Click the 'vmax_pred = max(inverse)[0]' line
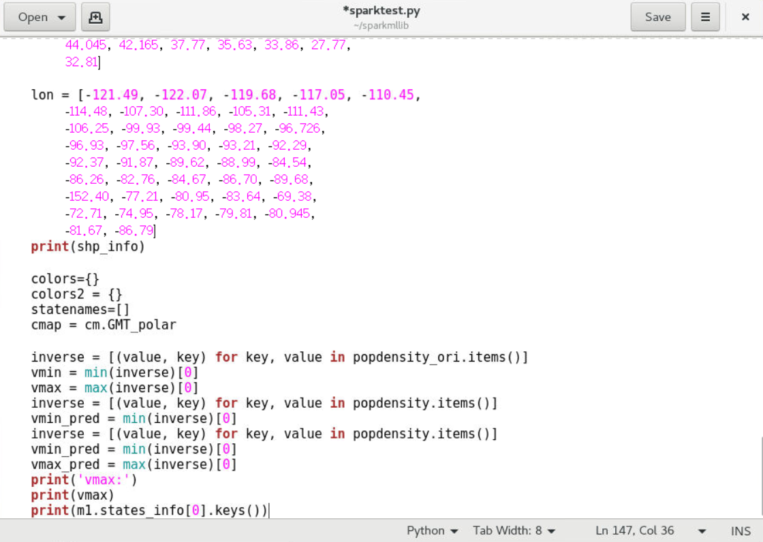 (134, 464)
